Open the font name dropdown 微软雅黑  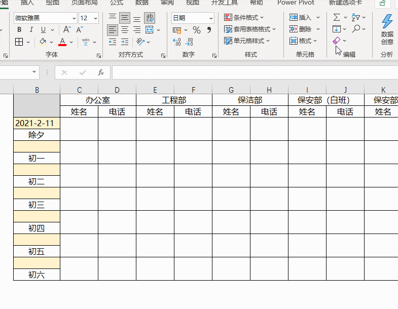(74, 18)
